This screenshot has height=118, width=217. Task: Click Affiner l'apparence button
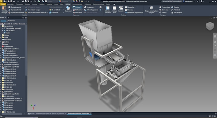click(91, 10)
